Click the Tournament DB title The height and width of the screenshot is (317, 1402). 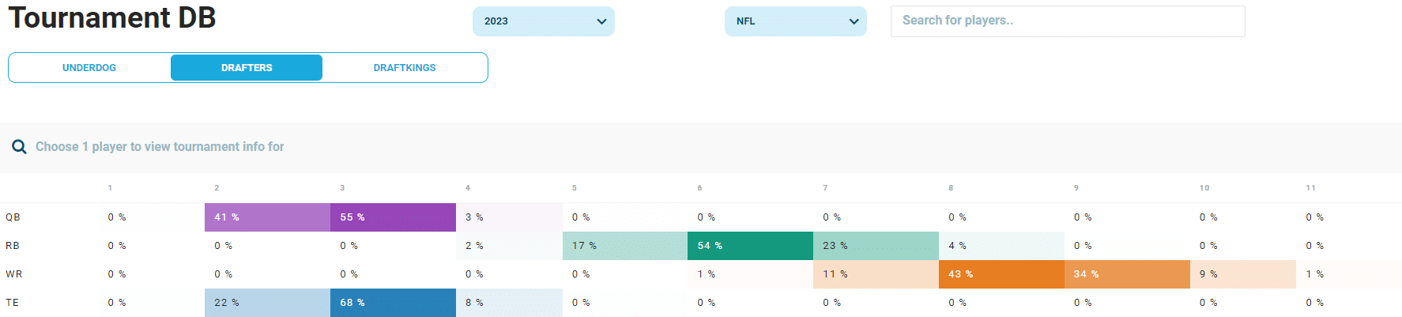tap(112, 18)
